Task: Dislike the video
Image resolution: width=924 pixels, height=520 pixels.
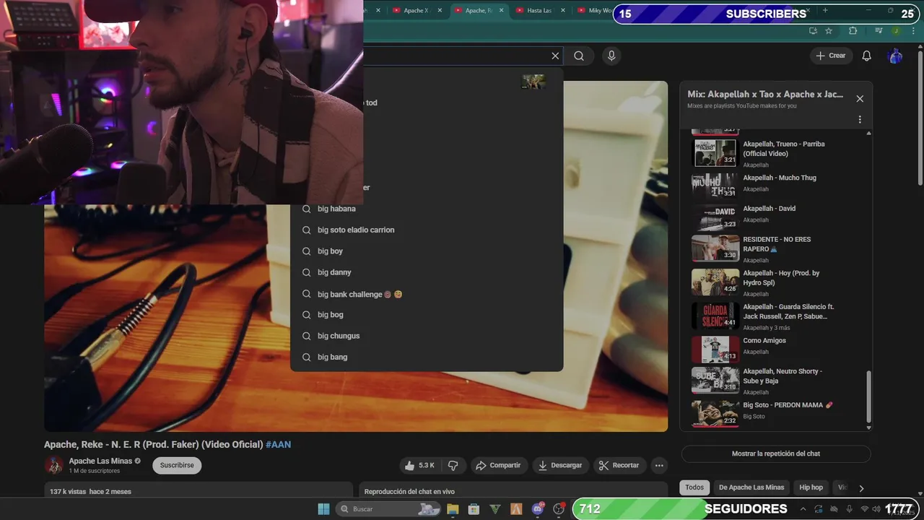Action: point(453,465)
